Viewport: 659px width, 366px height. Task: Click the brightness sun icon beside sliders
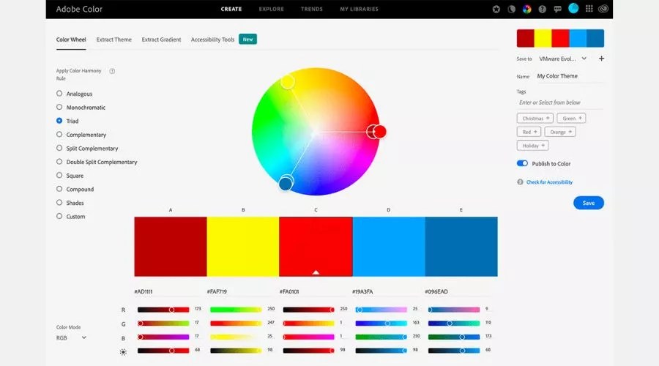[x=123, y=351]
